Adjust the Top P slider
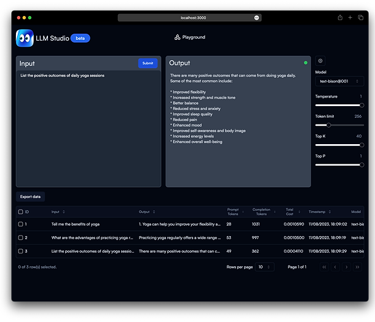Image resolution: width=375 pixels, height=322 pixels. point(339,165)
